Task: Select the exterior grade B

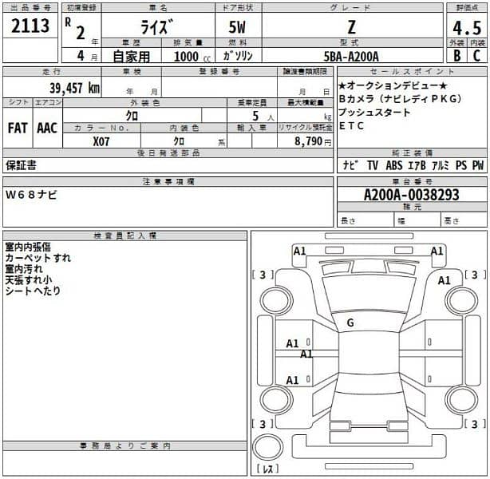Action: [x=456, y=56]
